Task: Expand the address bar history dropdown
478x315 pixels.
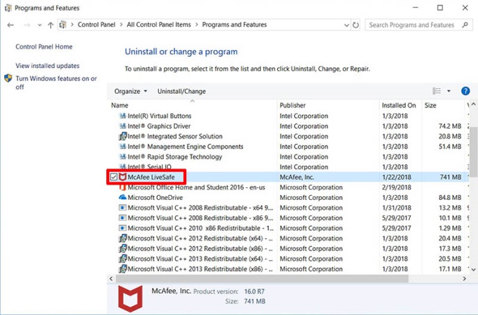Action: 346,25
